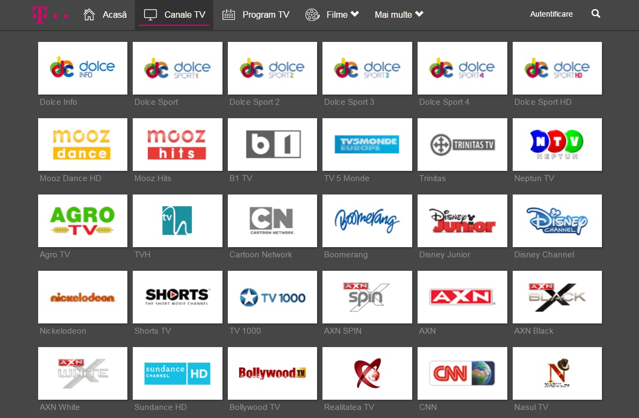Image resolution: width=639 pixels, height=418 pixels.
Task: Click the 'Nasul TV' caption text
Action: [x=531, y=407]
